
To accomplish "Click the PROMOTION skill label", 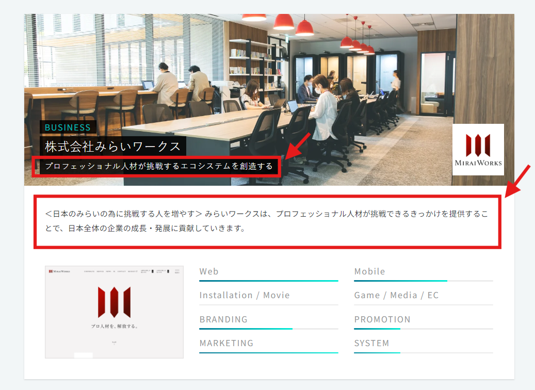I will click(x=382, y=319).
